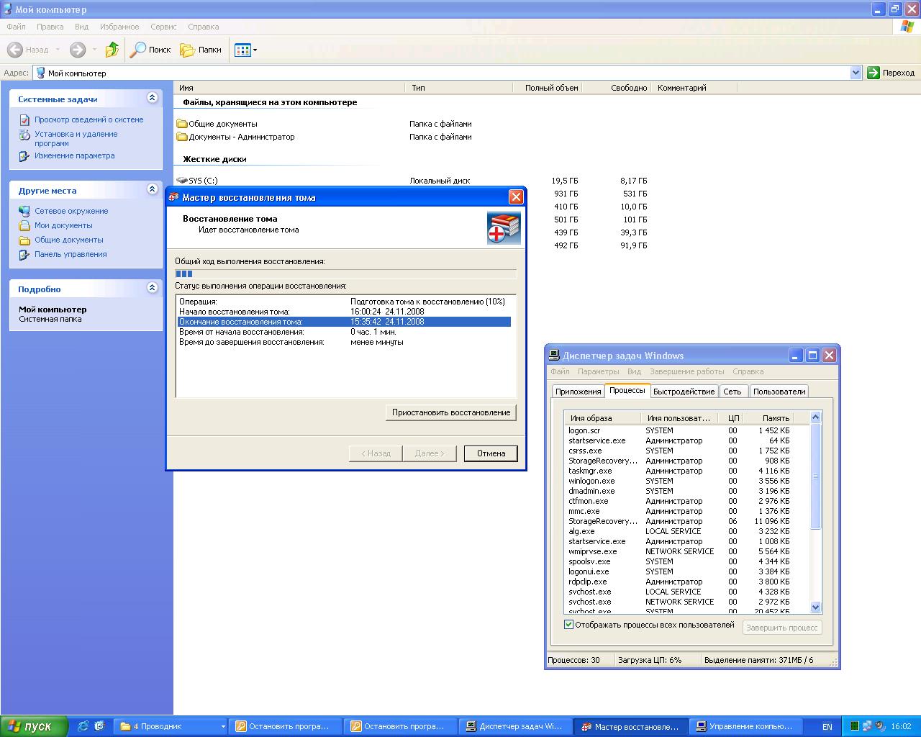Open Завершение работы menu in Task Manager
This screenshot has height=737, width=921.
(686, 371)
